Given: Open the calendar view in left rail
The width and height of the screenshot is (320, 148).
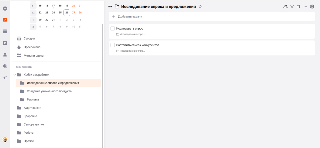Looking at the screenshot, I should click(5, 31).
